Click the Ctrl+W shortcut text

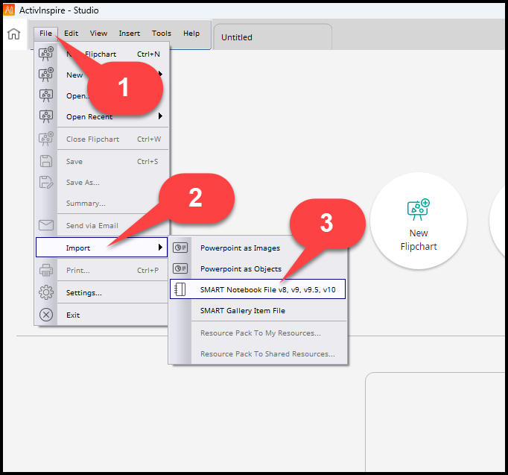pos(149,139)
